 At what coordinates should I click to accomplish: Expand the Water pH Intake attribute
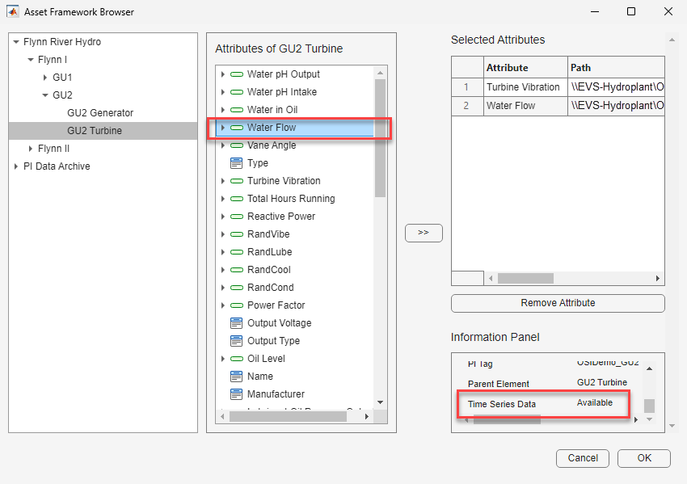point(224,91)
